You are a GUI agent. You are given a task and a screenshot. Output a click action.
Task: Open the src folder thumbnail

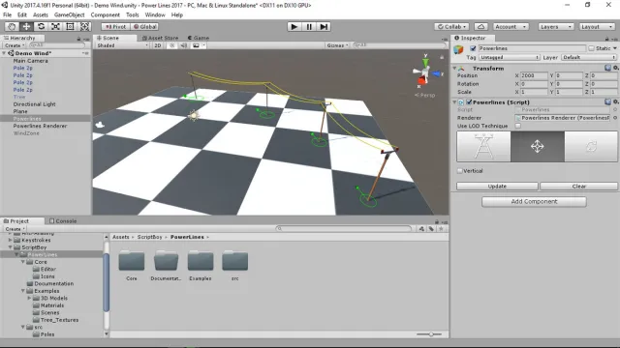[234, 261]
